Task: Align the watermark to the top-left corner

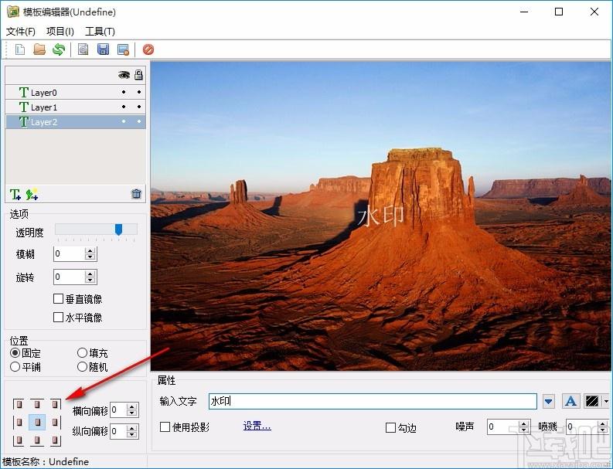Action: point(19,404)
